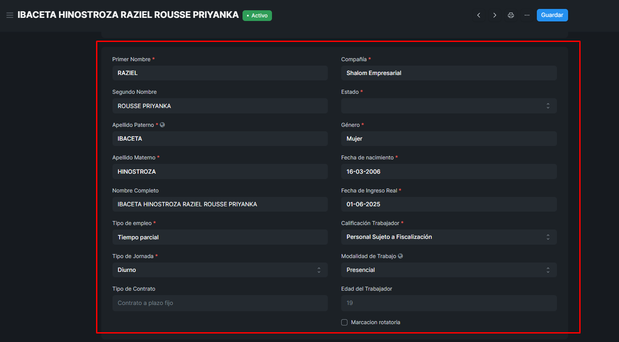
Task: Click globe icon beside Modalidad de Trabajo
Action: pyautogui.click(x=400, y=256)
